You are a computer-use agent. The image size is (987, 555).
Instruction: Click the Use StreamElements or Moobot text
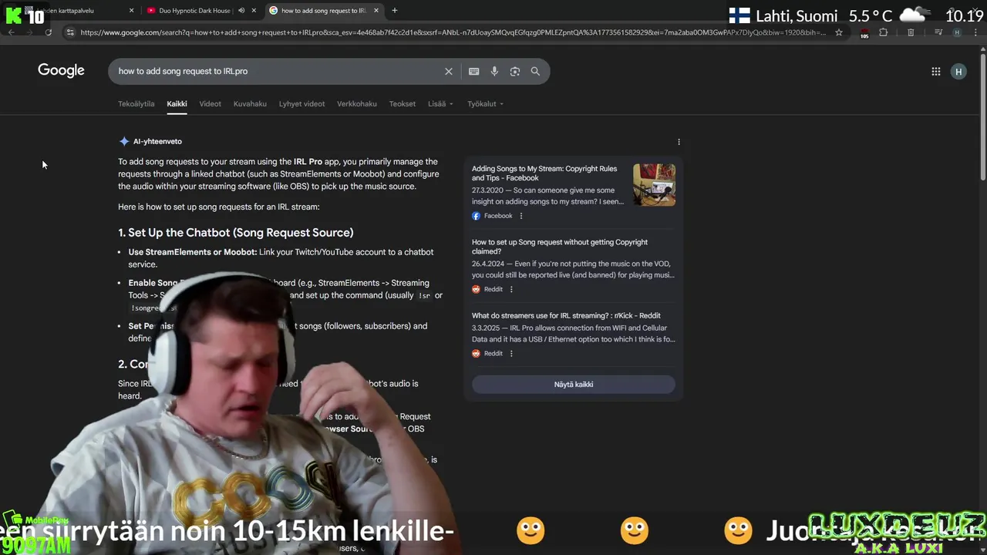(193, 252)
